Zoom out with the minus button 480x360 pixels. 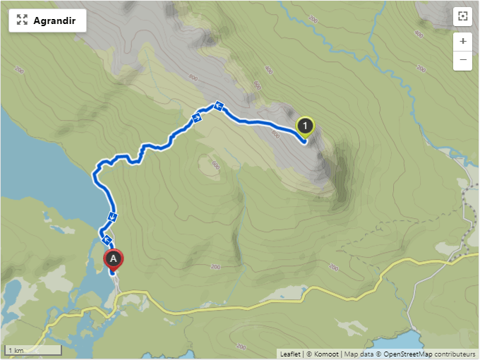[462, 60]
